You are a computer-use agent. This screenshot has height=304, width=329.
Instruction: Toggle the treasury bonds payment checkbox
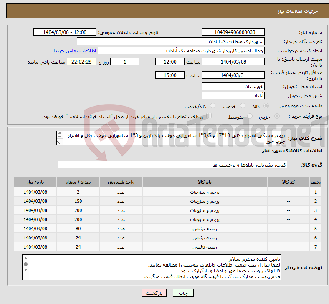coord(210,116)
